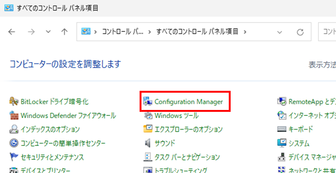This screenshot has width=336, height=173.
Task: Expand chevron after コントロール パ... breadcrumb
Action: pyautogui.click(x=150, y=32)
